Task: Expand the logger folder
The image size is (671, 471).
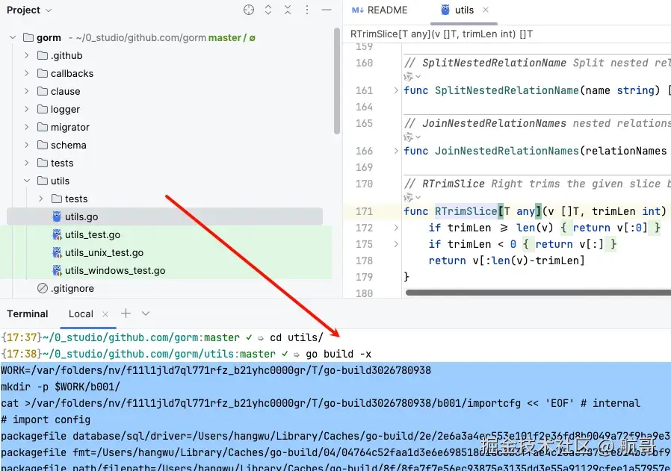Action: tap(27, 110)
